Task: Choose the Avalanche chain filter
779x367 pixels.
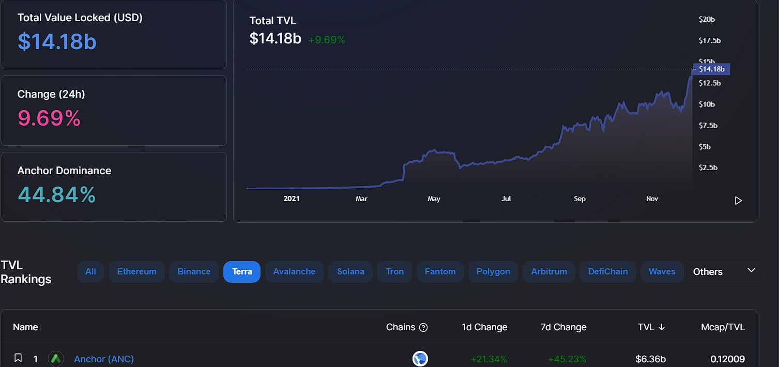Action: click(x=294, y=272)
